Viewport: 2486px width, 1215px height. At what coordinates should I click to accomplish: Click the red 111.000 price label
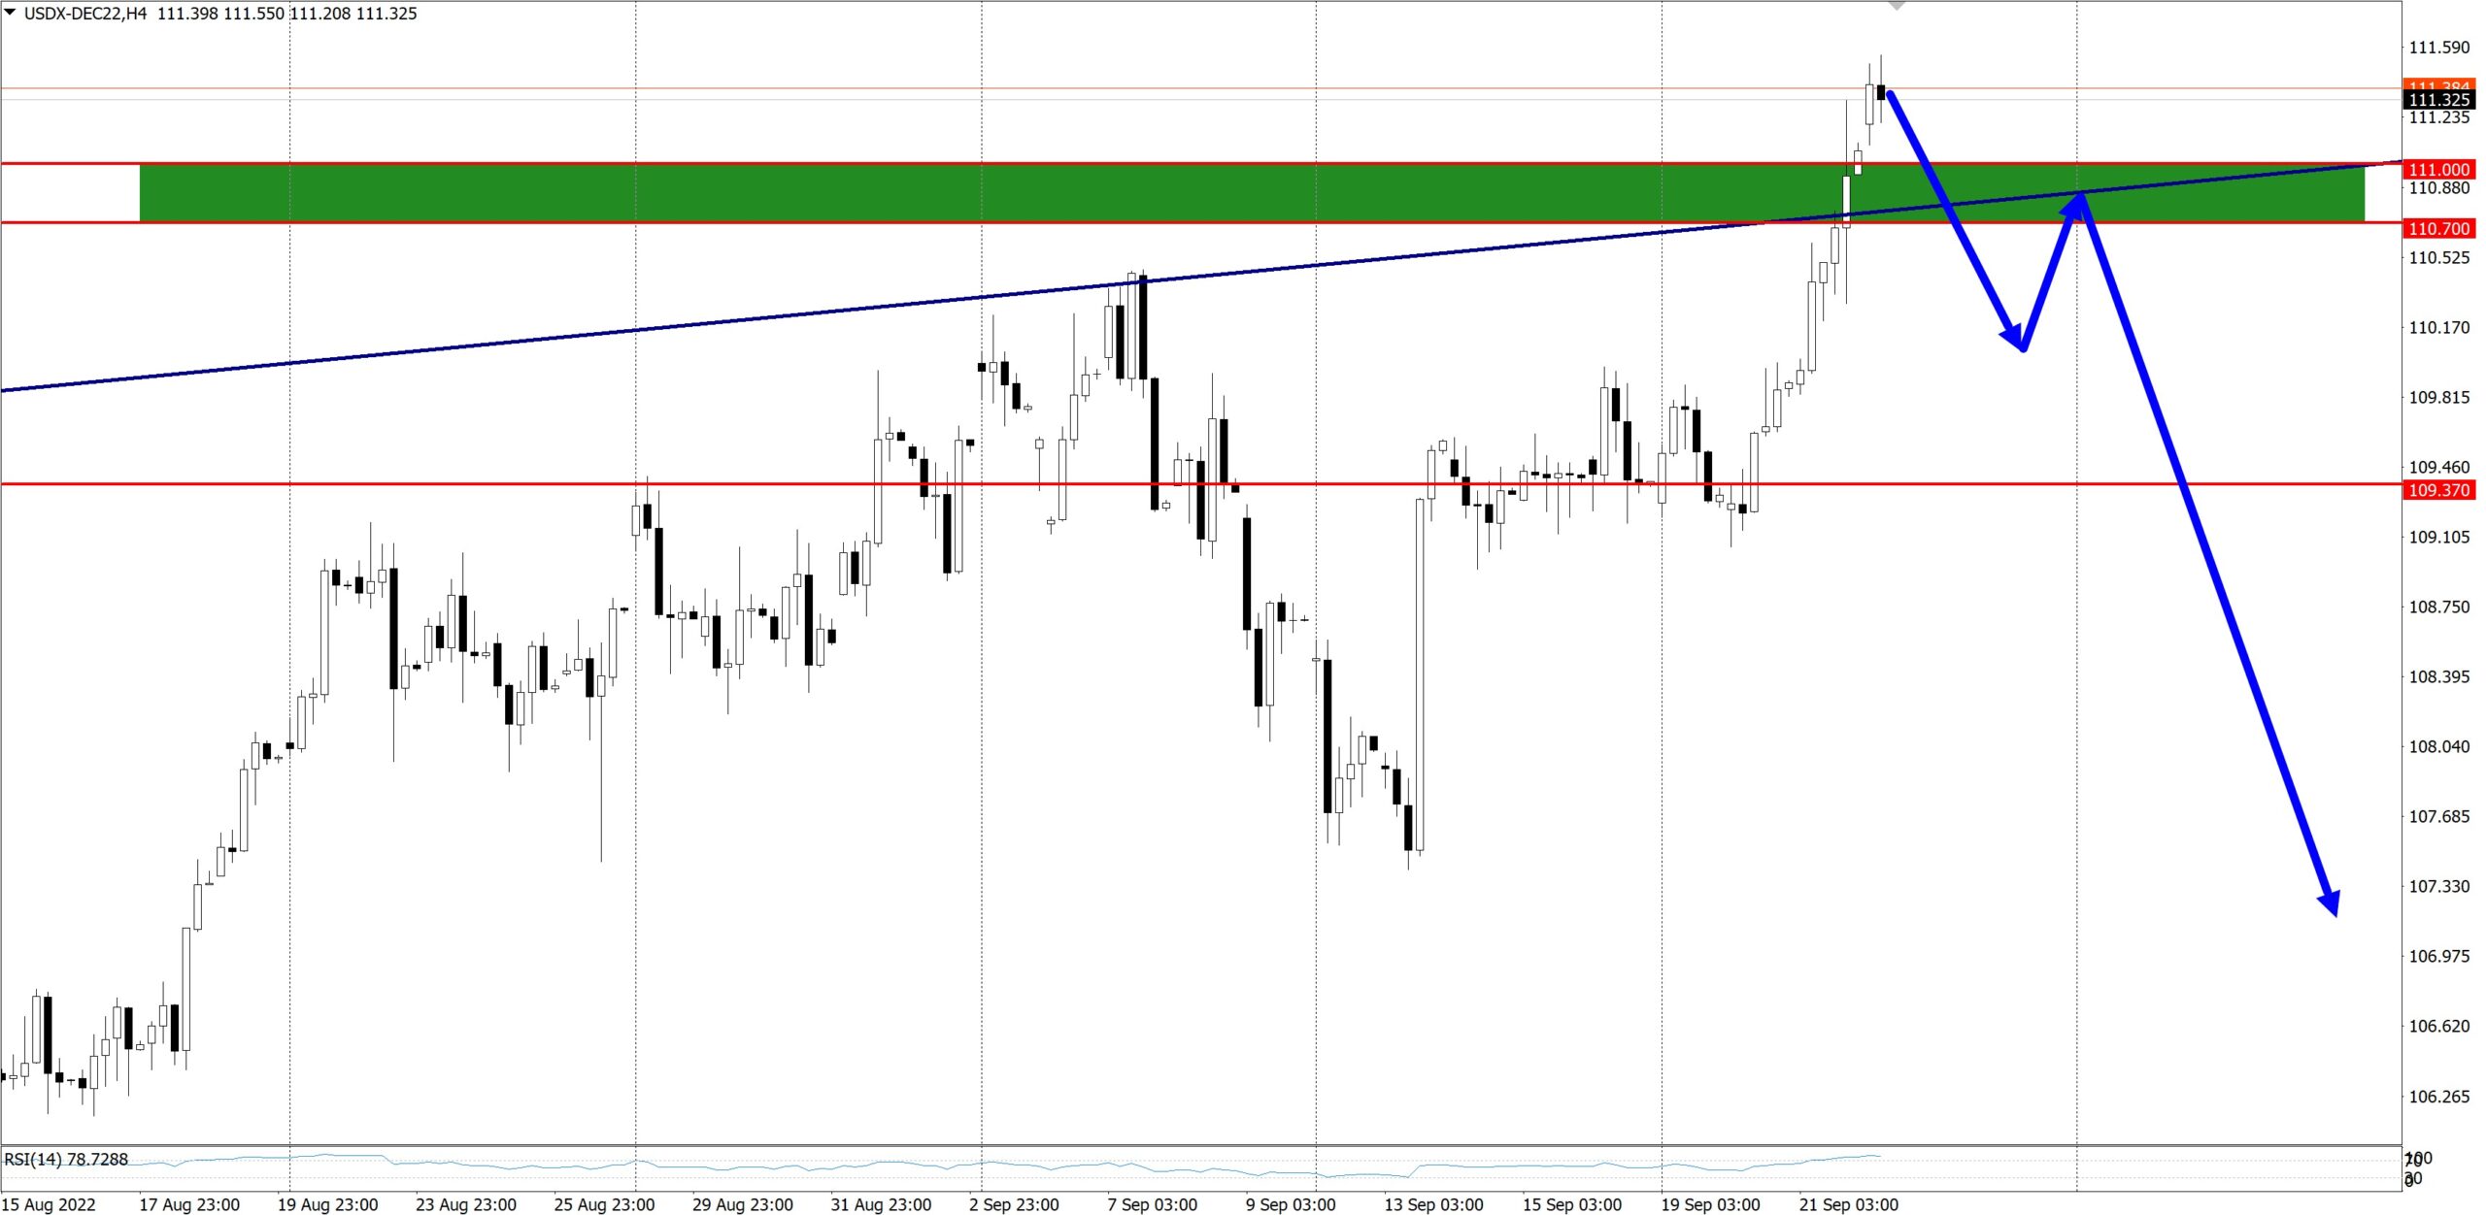click(x=2438, y=170)
